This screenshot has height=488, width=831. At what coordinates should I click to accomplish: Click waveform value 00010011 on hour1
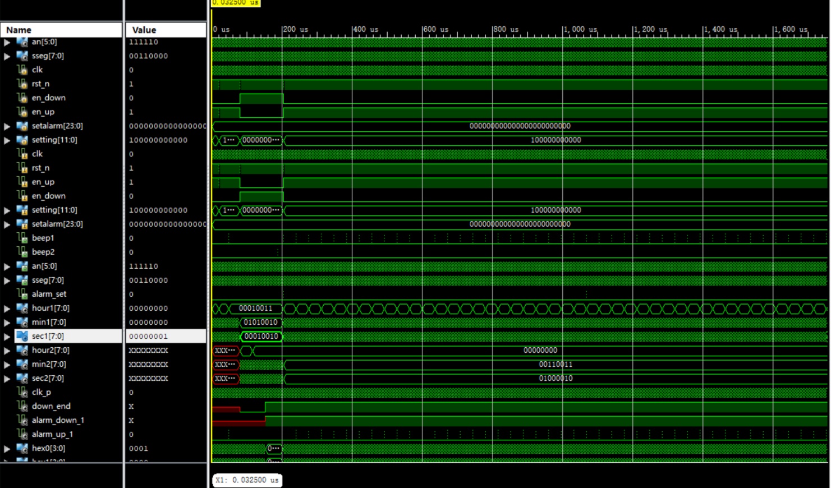pyautogui.click(x=255, y=308)
